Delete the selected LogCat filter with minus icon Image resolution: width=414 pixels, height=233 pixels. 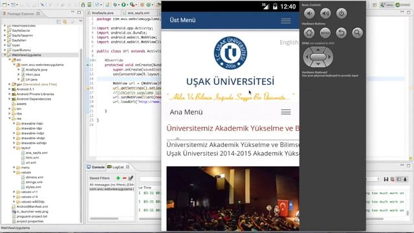[124, 178]
